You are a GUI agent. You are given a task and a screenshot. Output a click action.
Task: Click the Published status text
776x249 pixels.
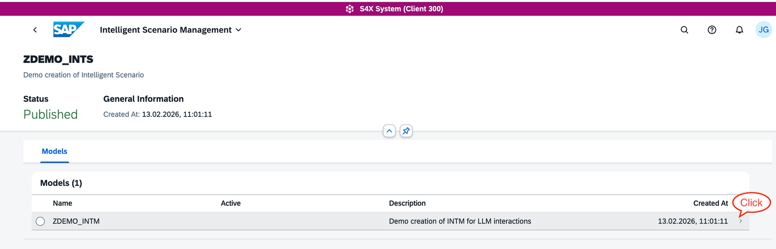pos(51,114)
